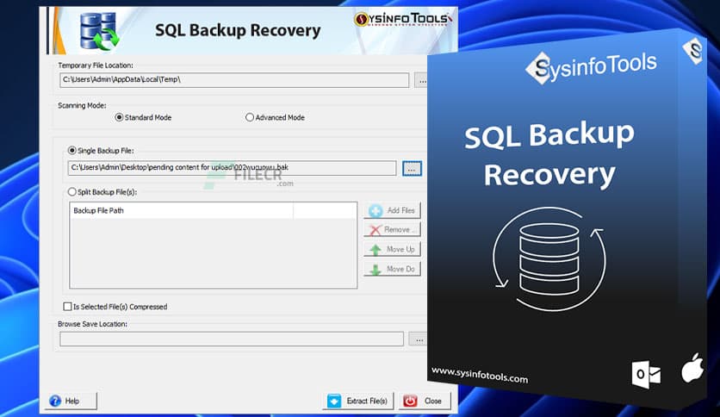Choose the Single Backup File option
Viewport: 720px width, 417px height.
pyautogui.click(x=101, y=151)
